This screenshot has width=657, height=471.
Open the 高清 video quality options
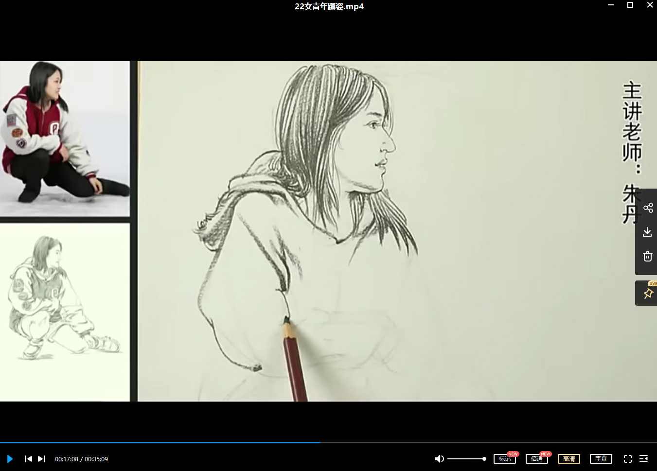pos(568,459)
